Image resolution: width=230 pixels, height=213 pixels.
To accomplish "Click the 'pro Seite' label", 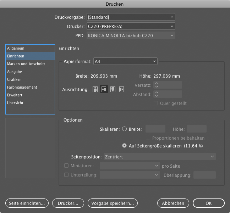I will [171, 166].
